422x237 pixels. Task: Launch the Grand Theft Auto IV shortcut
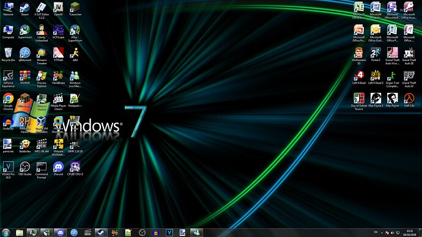click(409, 79)
